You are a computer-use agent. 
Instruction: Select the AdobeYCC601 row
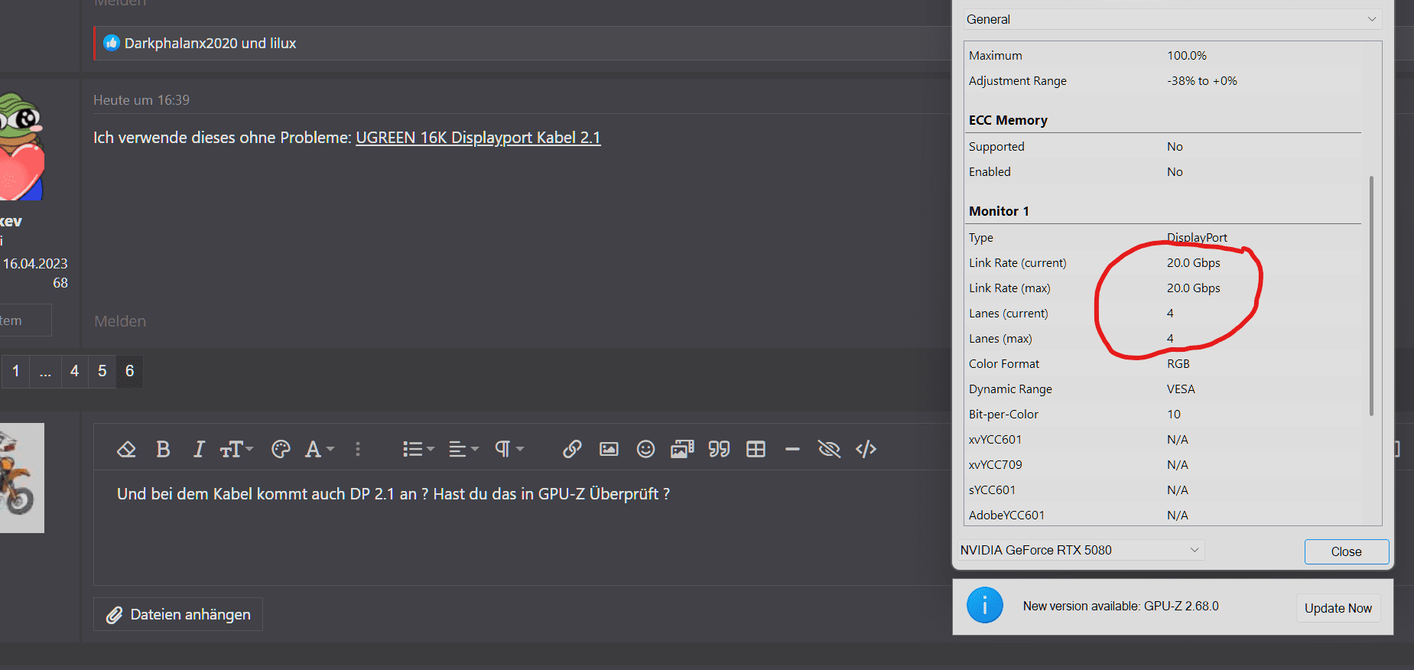tap(1162, 515)
